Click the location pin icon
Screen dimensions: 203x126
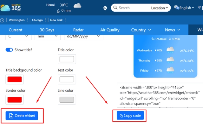pyautogui.click(x=105, y=8)
